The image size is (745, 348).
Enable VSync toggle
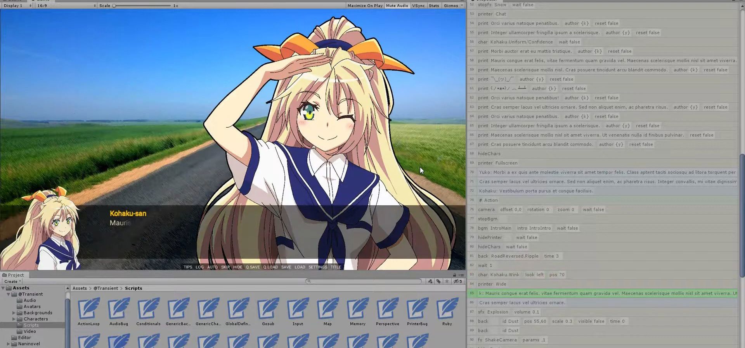coord(418,5)
